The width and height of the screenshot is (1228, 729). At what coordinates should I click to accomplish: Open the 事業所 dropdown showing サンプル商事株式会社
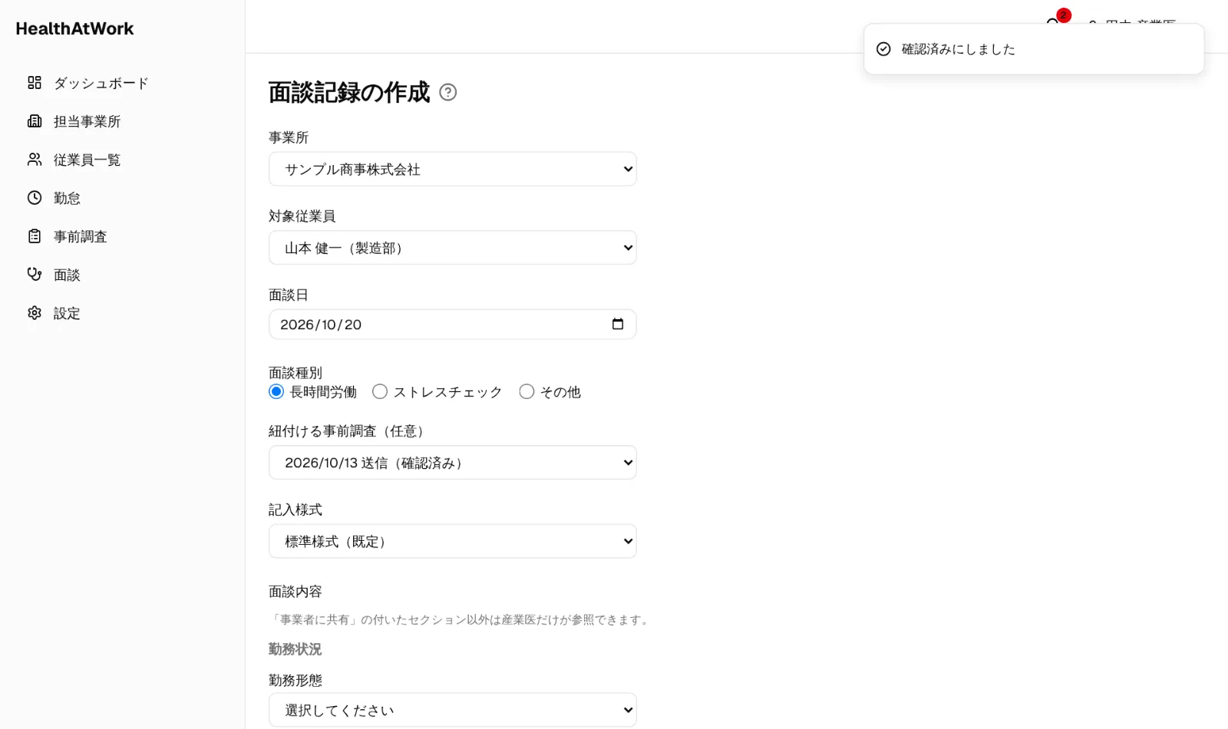coord(453,169)
